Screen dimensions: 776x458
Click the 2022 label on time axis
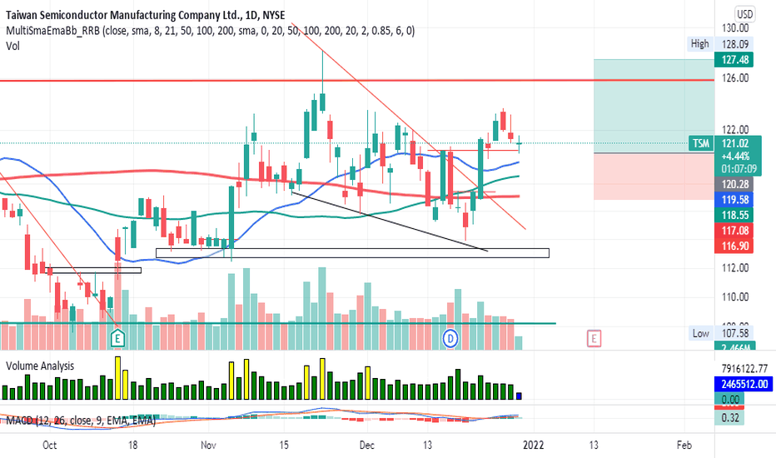[534, 446]
